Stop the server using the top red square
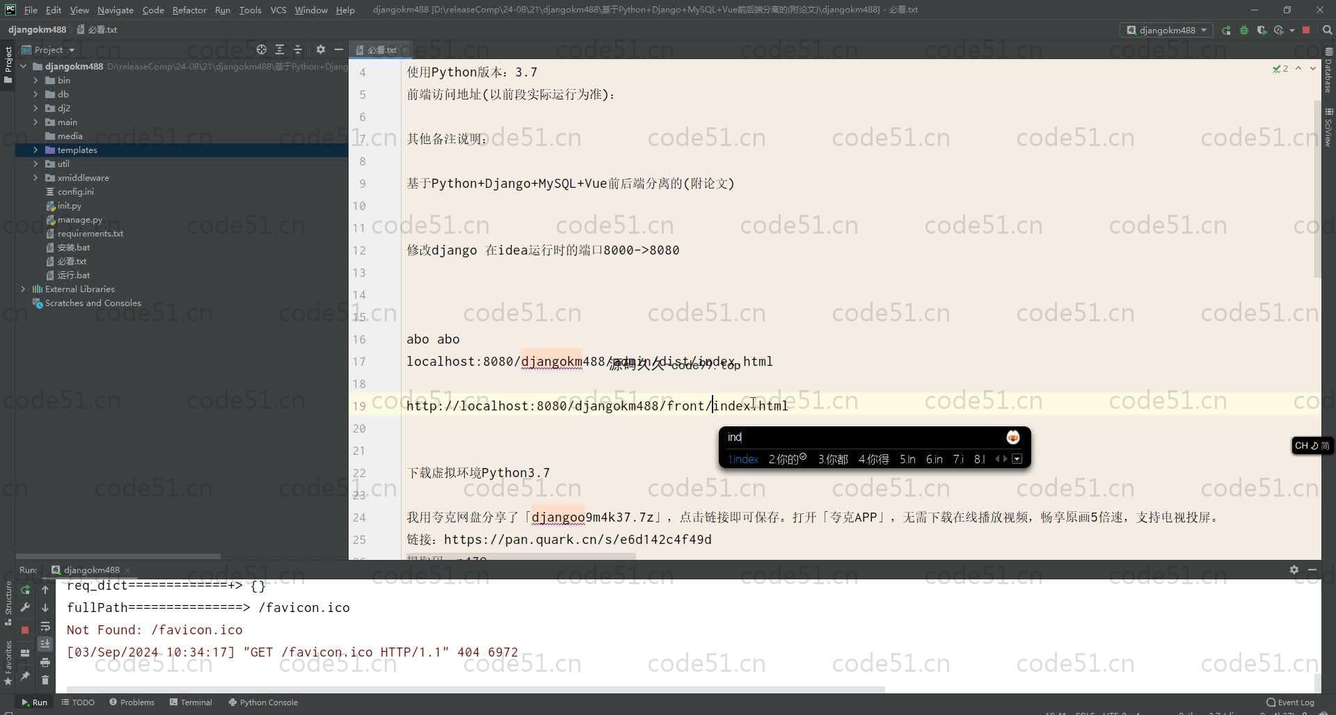The height and width of the screenshot is (715, 1336). pyautogui.click(x=1306, y=30)
